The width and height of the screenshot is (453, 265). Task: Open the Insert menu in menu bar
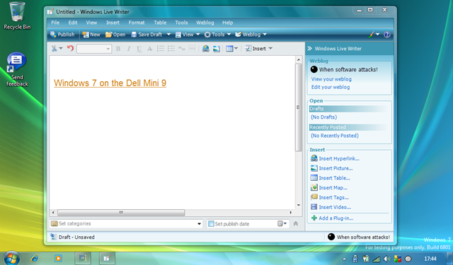tap(113, 23)
